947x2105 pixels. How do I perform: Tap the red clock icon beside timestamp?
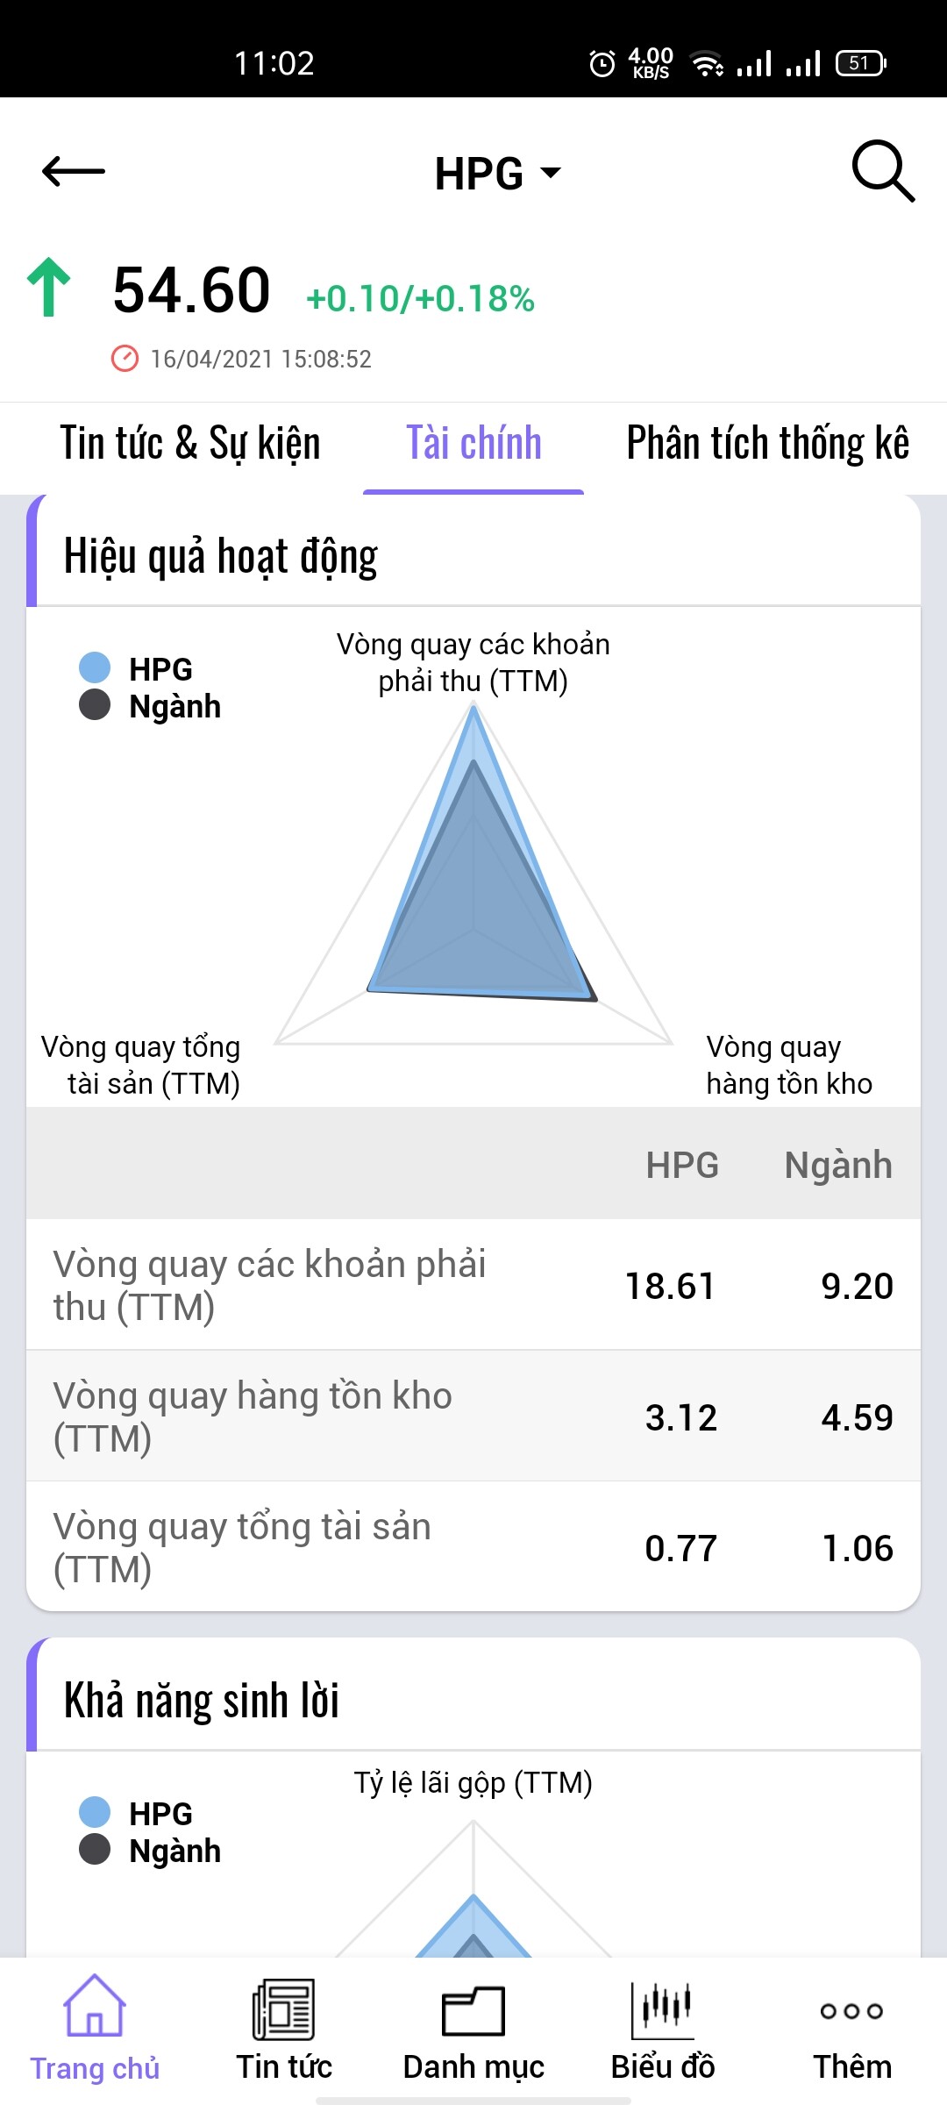(x=125, y=359)
